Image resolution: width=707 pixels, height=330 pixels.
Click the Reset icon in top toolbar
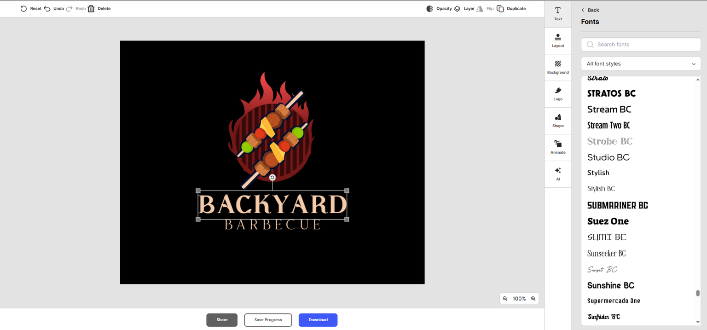coord(23,9)
